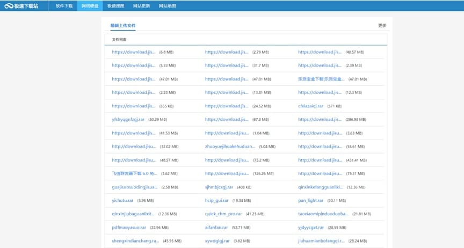Open the 软件下载 navigation tab
464x248 pixels.
click(x=63, y=6)
